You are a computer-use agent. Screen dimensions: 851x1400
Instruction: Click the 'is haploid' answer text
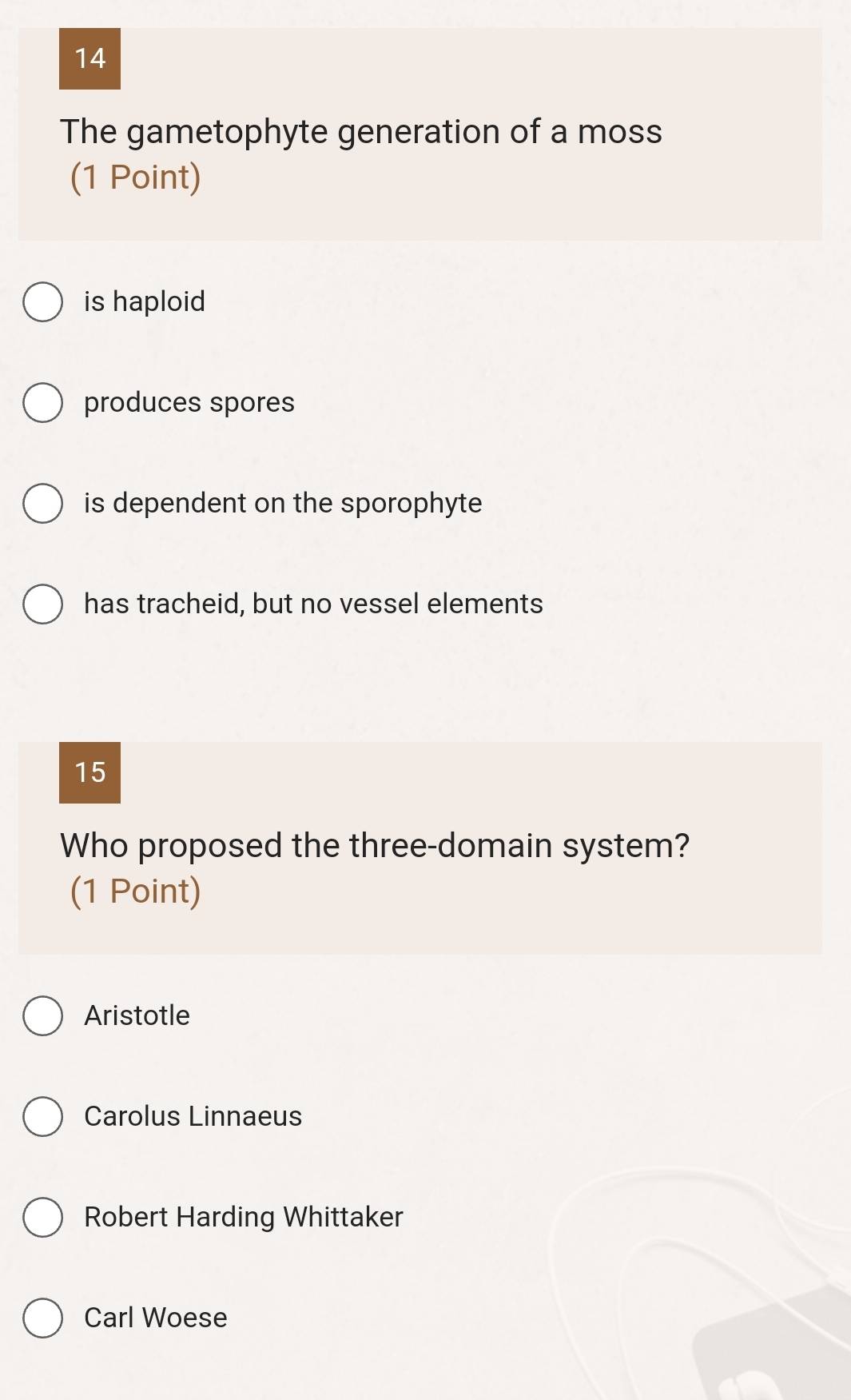pos(145,301)
